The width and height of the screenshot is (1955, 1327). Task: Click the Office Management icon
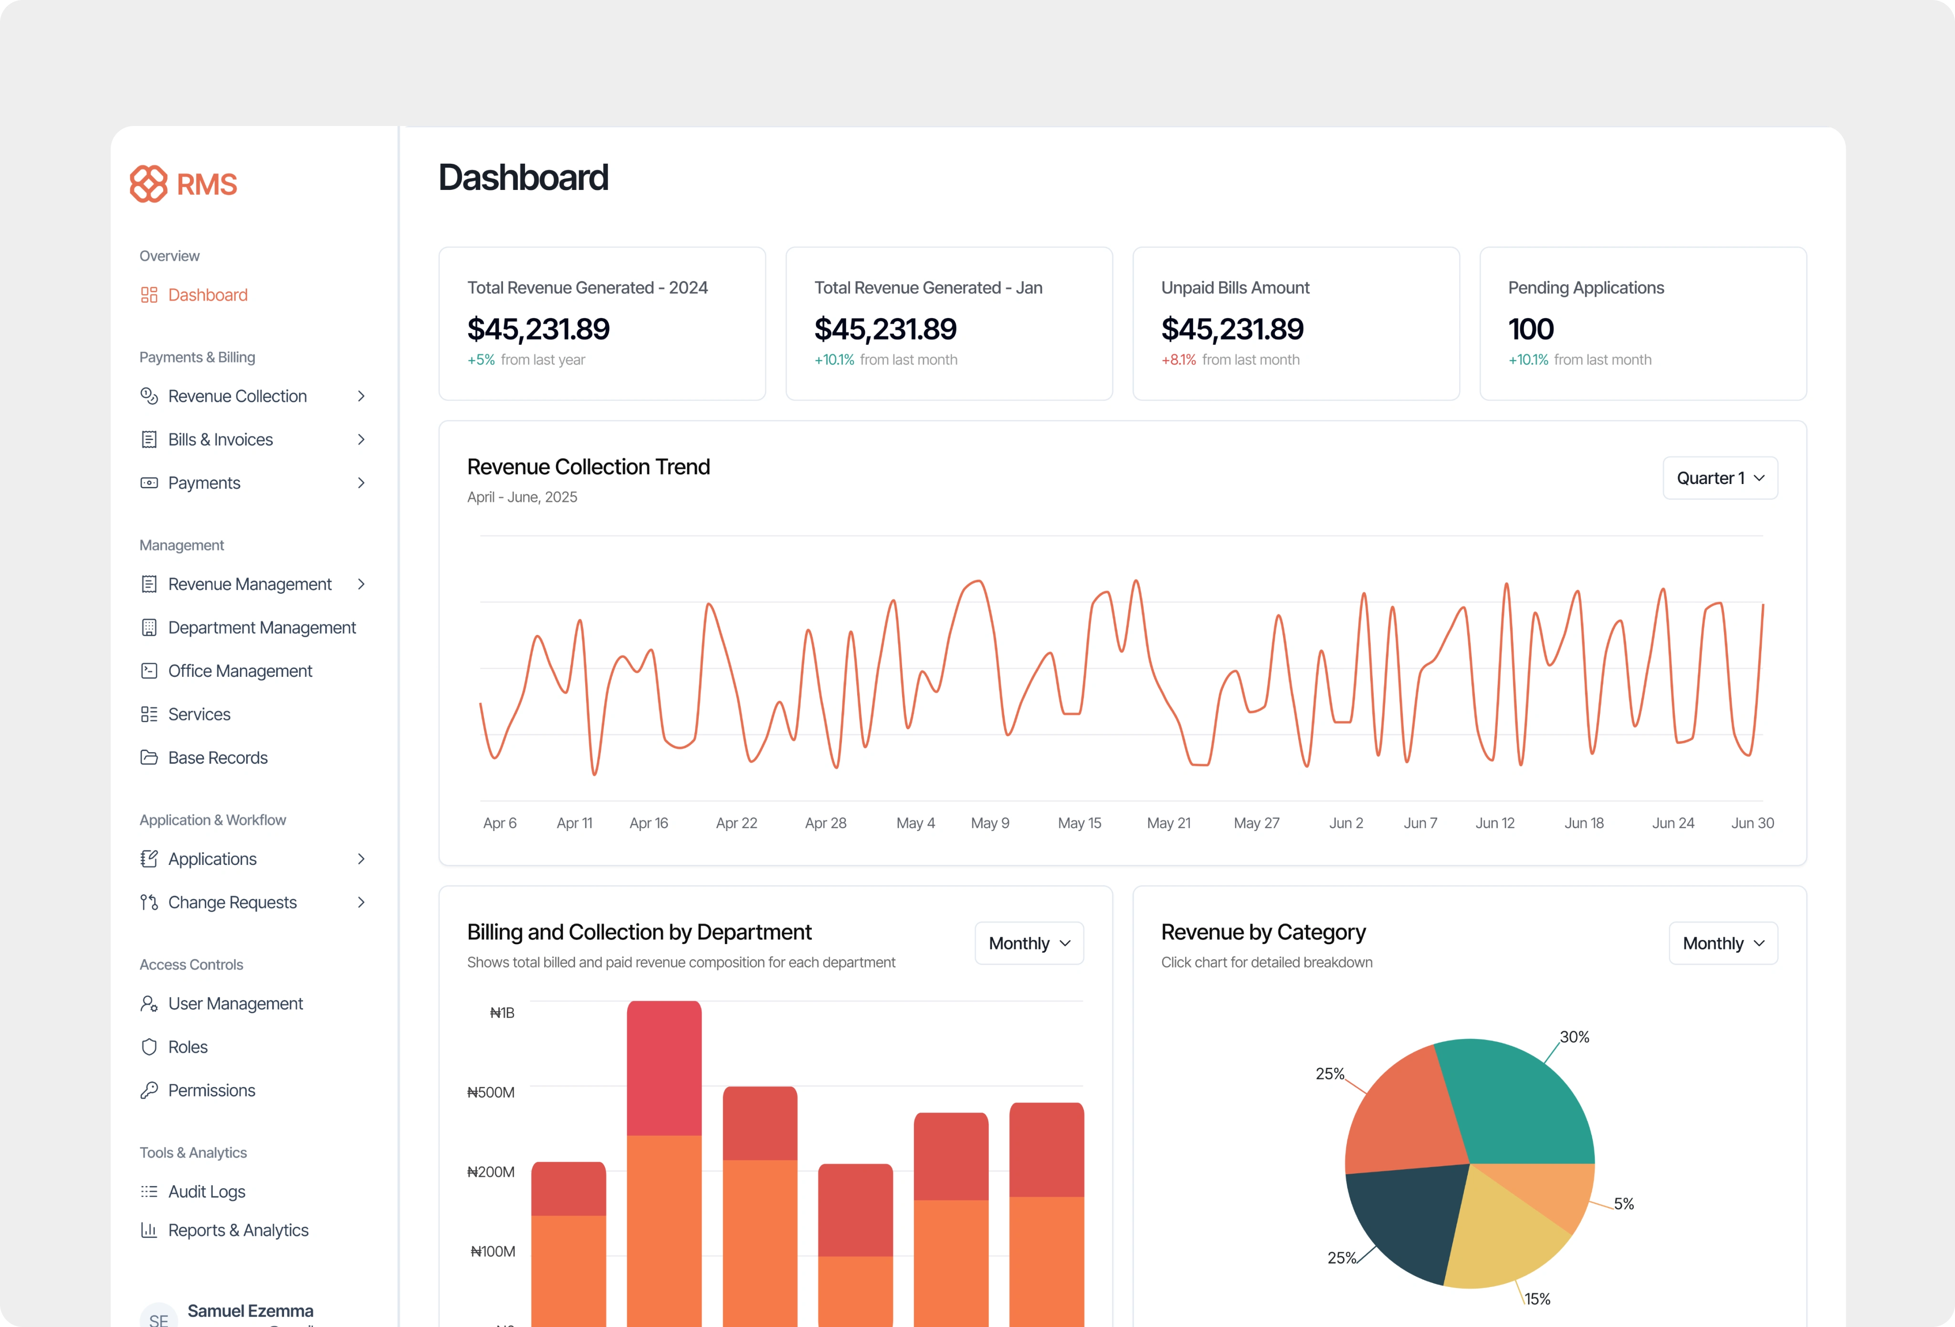(x=149, y=671)
